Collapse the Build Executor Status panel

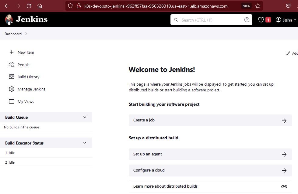85,143
